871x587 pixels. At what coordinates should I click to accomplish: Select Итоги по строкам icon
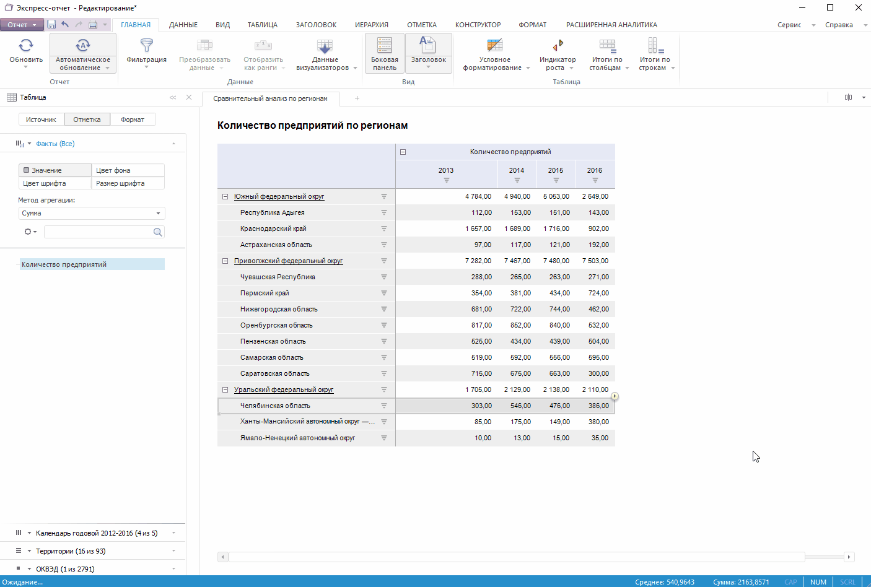click(x=655, y=46)
